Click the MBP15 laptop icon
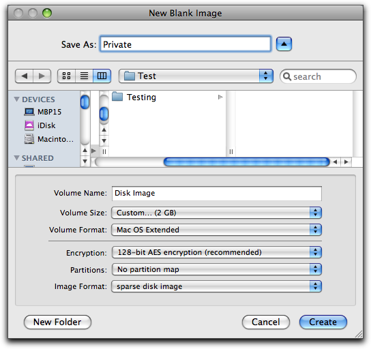The width and height of the screenshot is (371, 349). coord(29,112)
